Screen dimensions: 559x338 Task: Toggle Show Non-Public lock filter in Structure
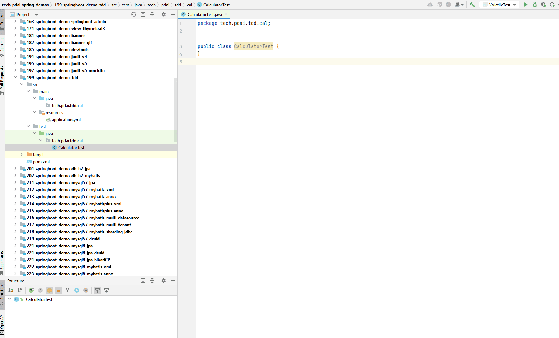pyautogui.click(x=59, y=290)
